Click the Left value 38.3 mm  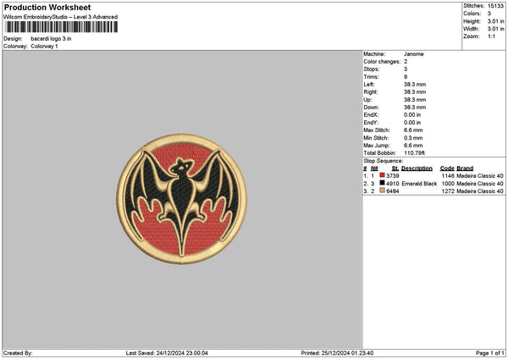pos(415,85)
